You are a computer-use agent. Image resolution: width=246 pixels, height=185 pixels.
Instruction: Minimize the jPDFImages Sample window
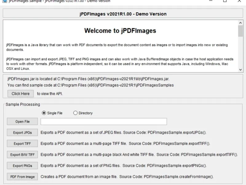point(211,1)
